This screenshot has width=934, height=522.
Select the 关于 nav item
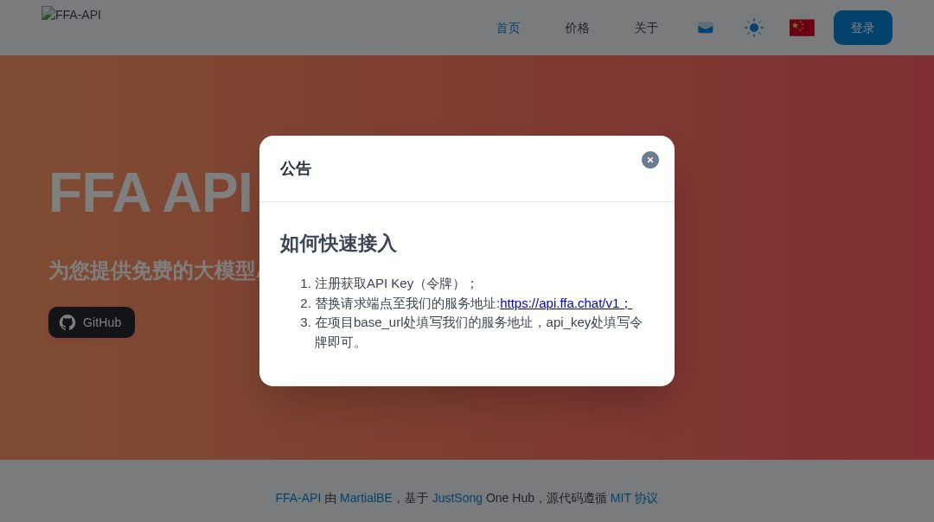click(x=646, y=28)
